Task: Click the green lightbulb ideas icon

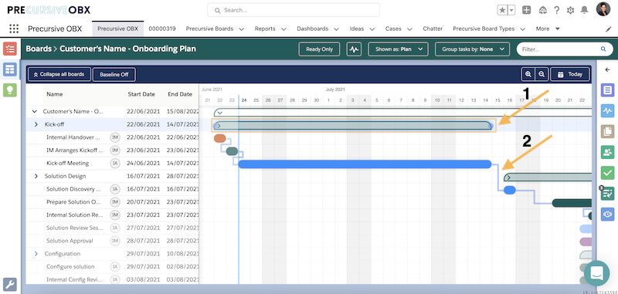Action: pos(10,90)
